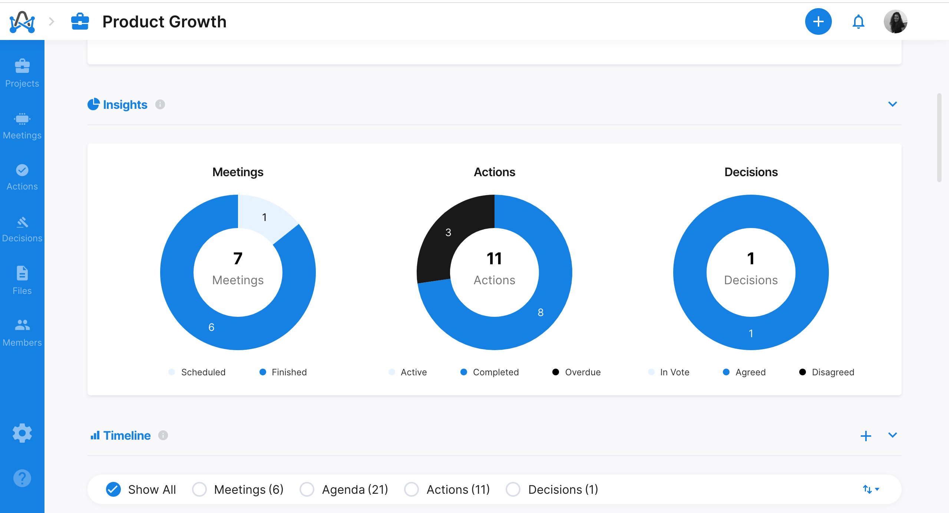Screen dimensions: 949x513
Task: Click the blue plus create button
Action: [818, 22]
